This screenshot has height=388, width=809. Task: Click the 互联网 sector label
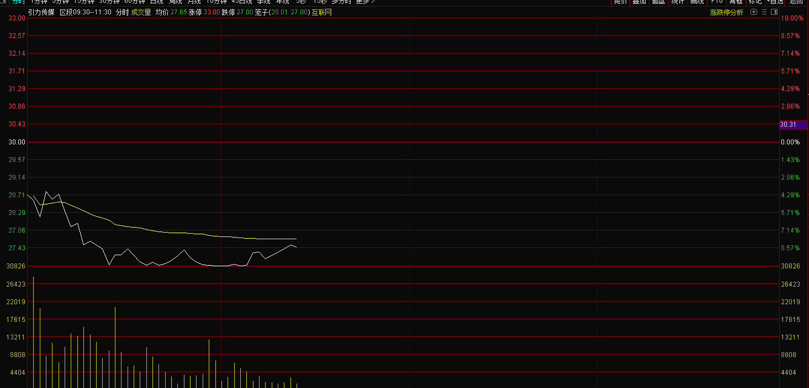[321, 12]
